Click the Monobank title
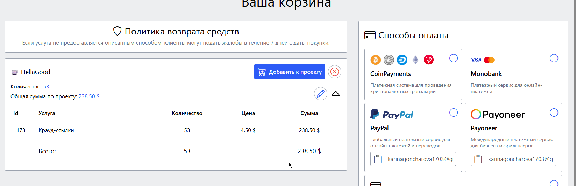Image resolution: width=576 pixels, height=186 pixels. point(486,74)
